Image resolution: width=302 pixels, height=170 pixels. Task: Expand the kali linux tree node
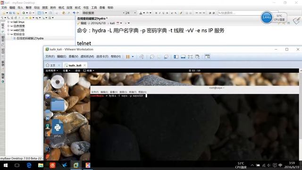coord(8,22)
